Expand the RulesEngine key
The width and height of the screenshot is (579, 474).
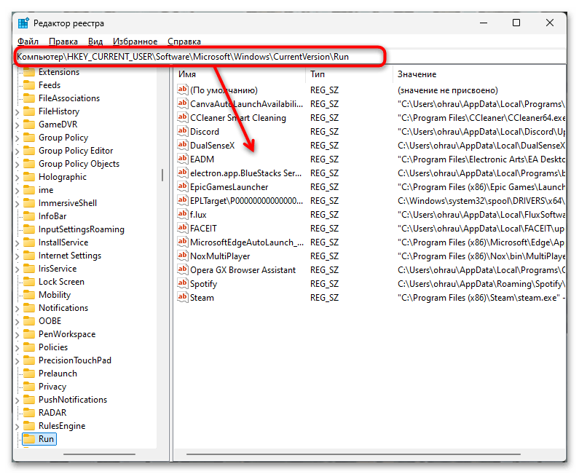(17, 426)
